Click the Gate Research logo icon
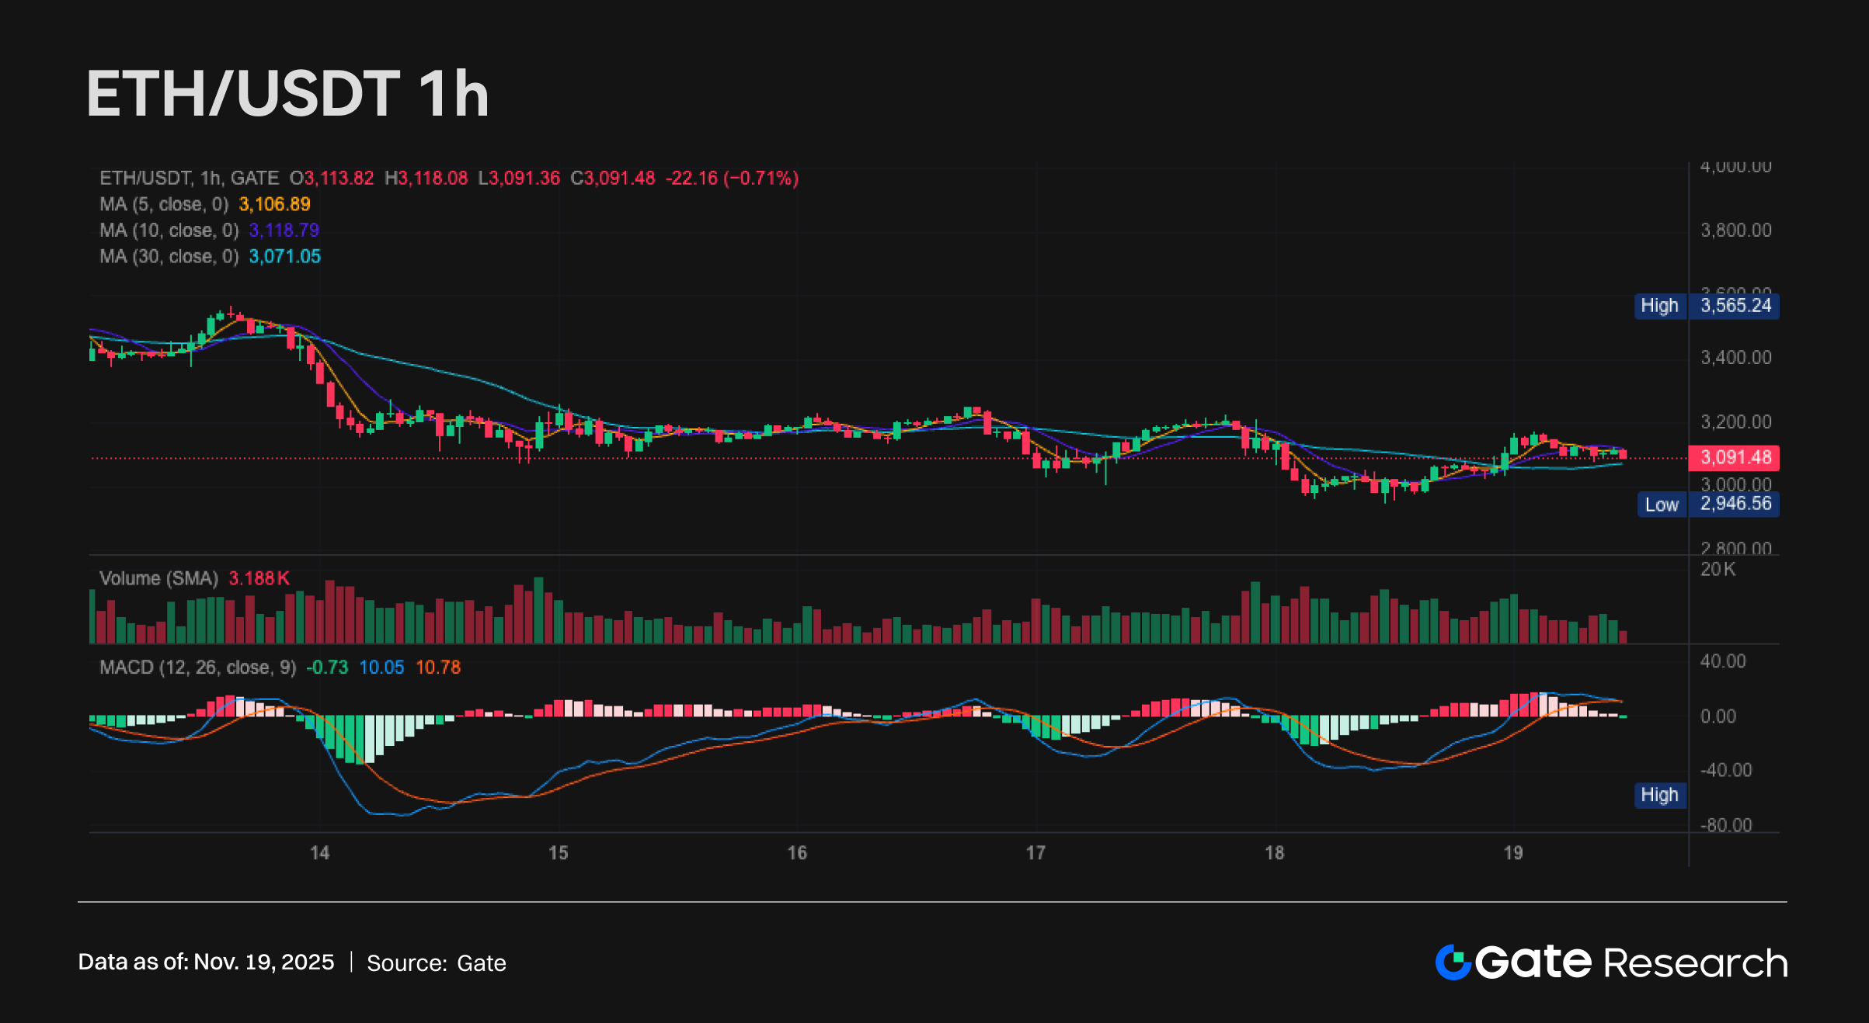Screen dimensions: 1869x1023 [x=1453, y=962]
